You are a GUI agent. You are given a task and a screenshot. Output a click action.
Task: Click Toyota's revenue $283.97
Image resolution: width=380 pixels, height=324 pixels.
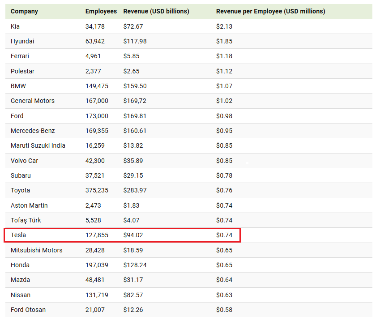coord(135,191)
